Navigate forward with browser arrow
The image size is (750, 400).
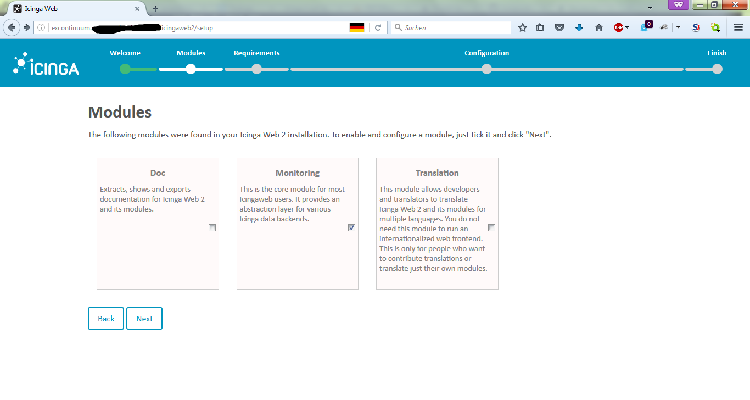click(26, 27)
